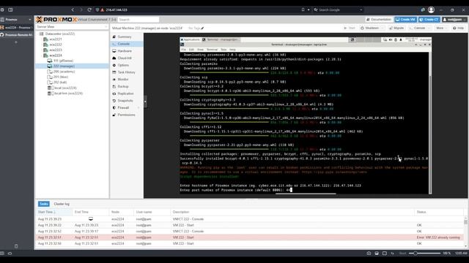Open the Hardware settings section

[124, 51]
